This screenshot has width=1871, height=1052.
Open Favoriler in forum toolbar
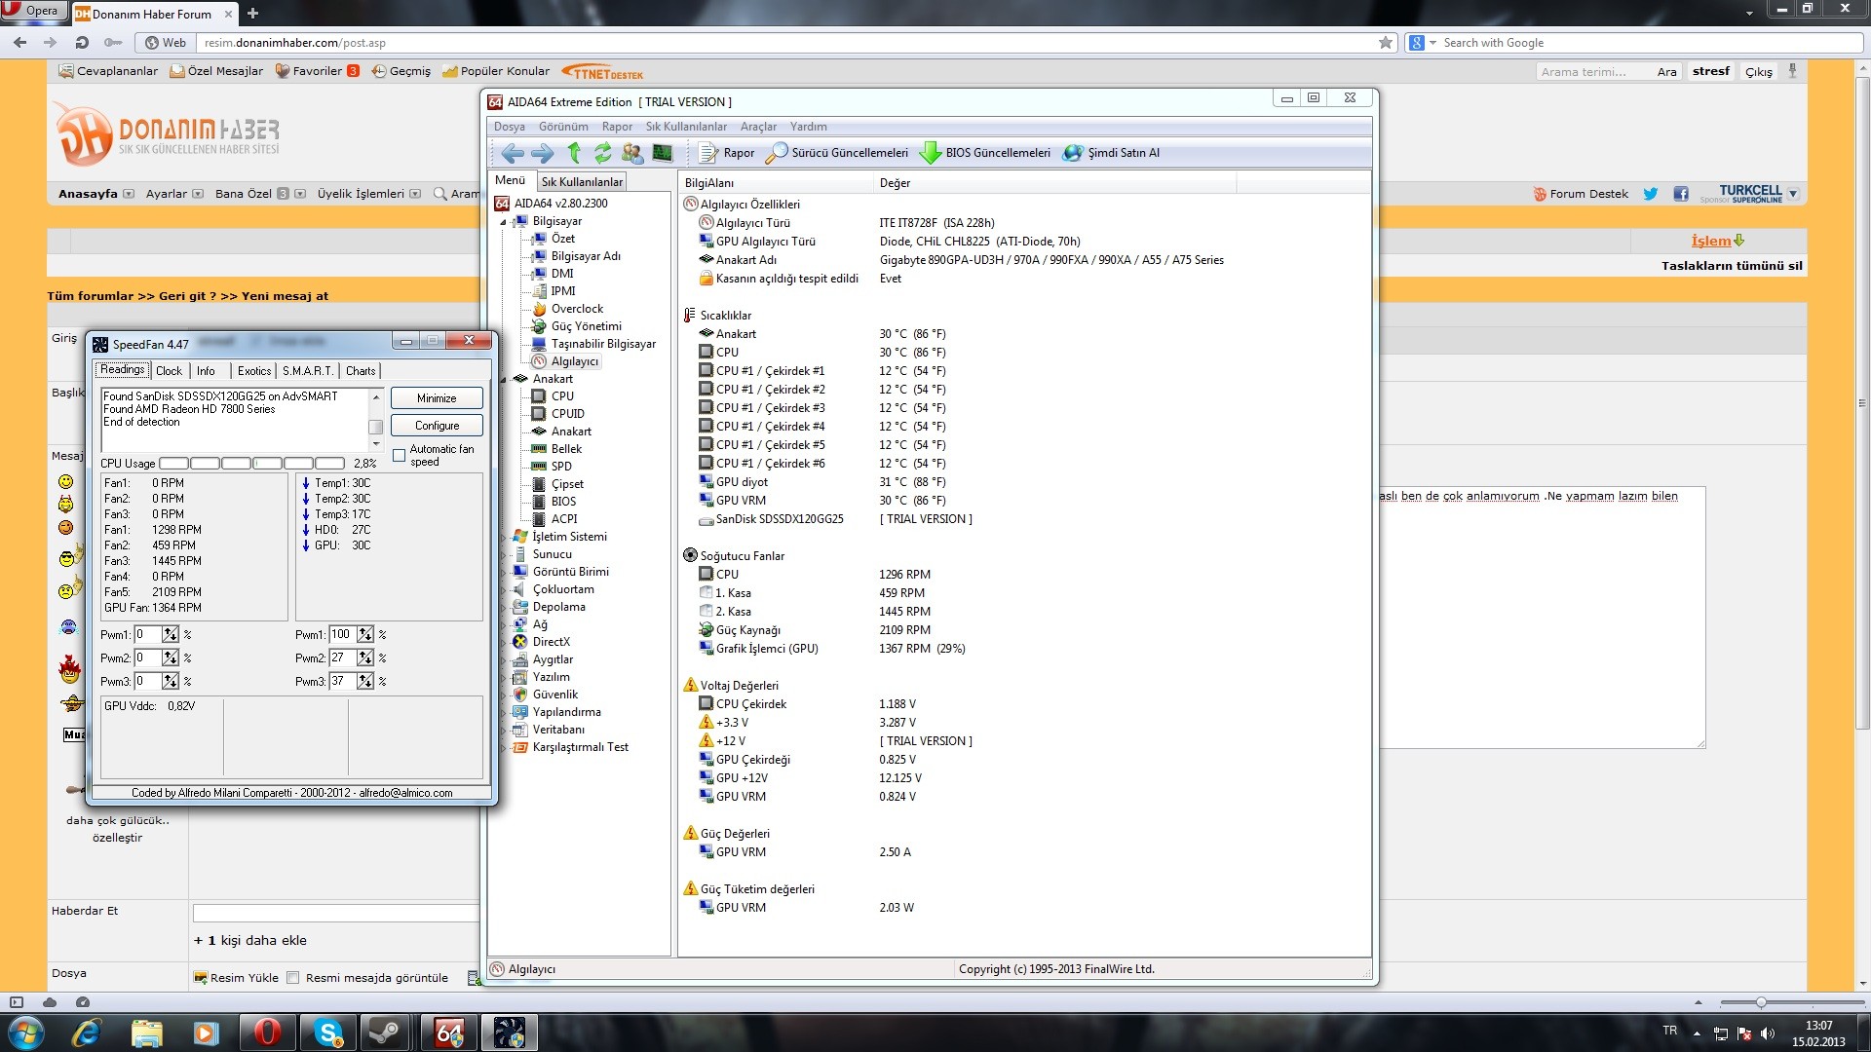pos(317,71)
